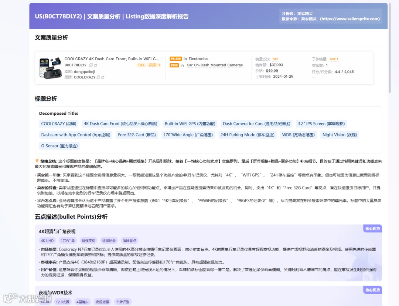Click the vertical scrollbar on the right edge
The height and width of the screenshot is (306, 399).
[x=390, y=48]
